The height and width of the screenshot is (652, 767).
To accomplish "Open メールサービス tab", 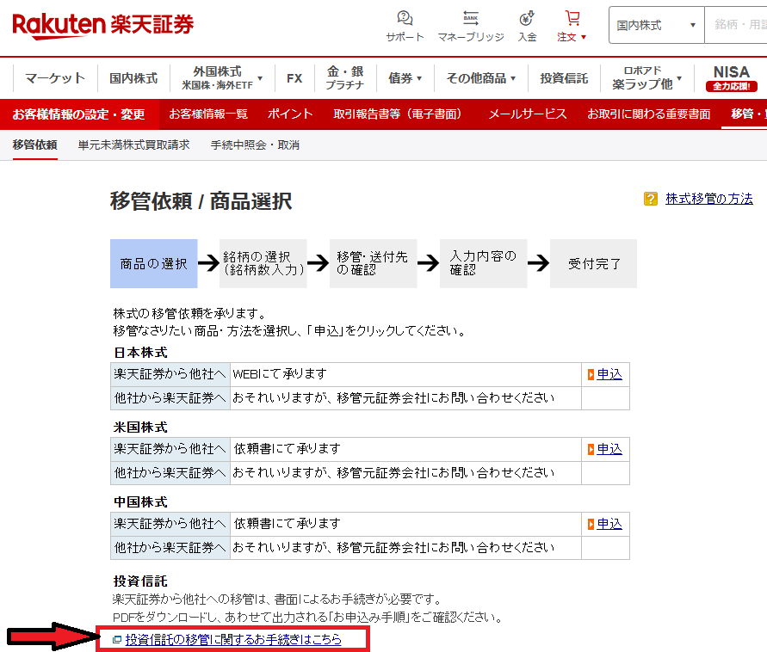I will click(528, 114).
